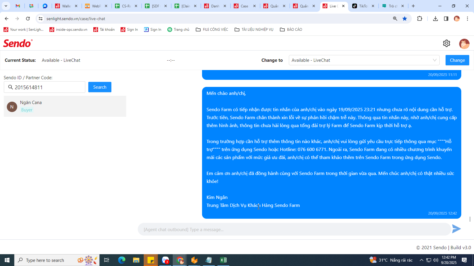Select the Ngân Cana buyer conversation
Viewport: 474px width, 266px height.
click(x=65, y=106)
